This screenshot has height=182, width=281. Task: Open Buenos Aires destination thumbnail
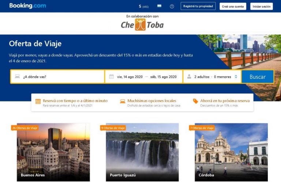53,152
